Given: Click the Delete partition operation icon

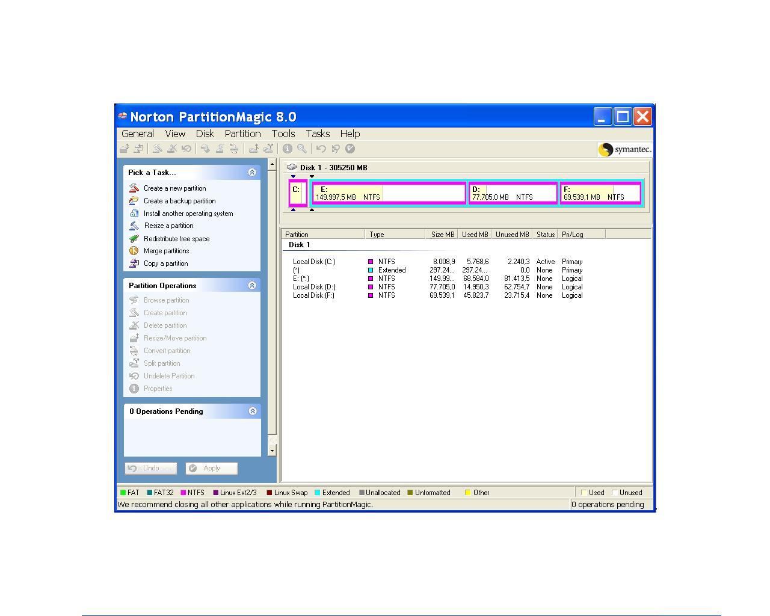Looking at the screenshot, I should 134,325.
